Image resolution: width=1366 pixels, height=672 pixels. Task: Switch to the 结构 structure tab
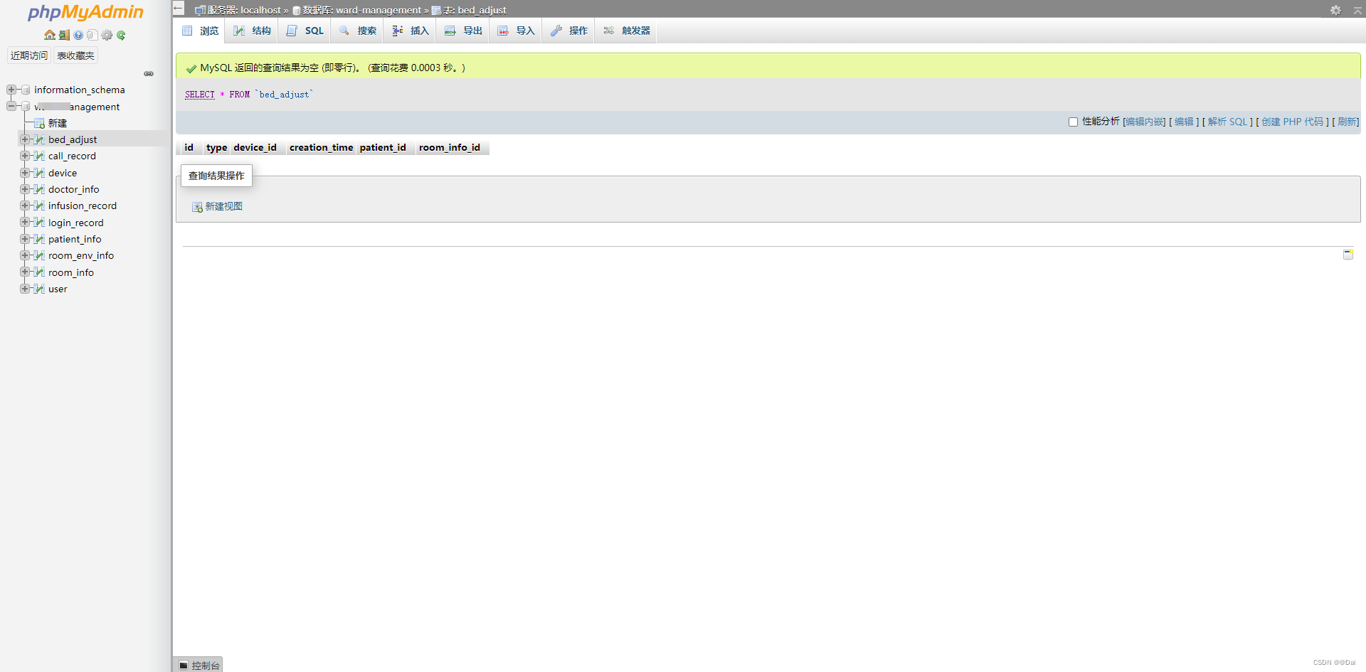pos(252,31)
